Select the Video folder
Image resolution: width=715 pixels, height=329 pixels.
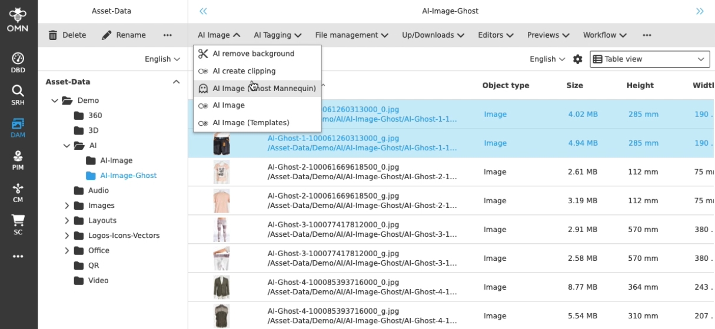[x=98, y=280]
